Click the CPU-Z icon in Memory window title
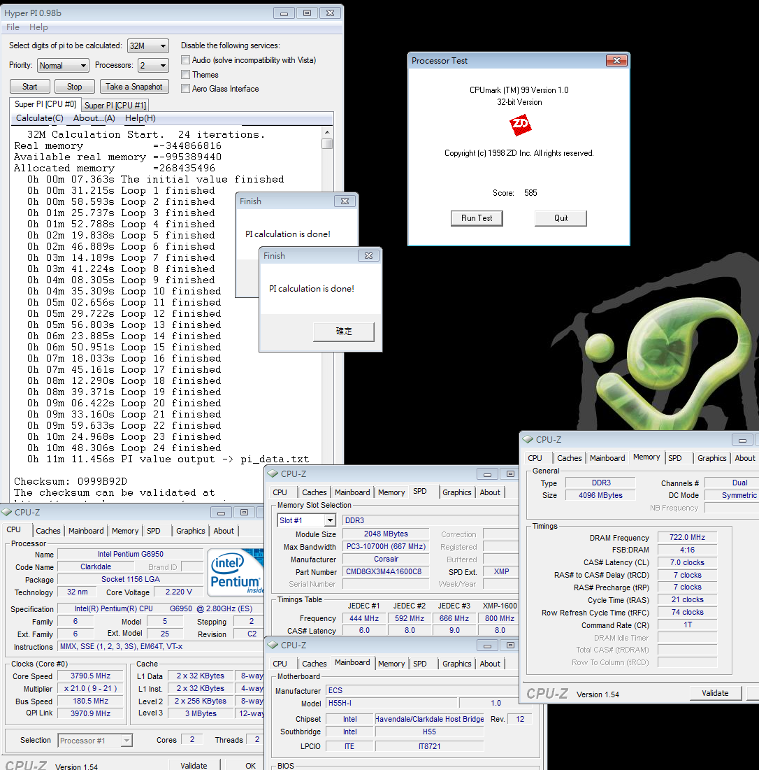Screen dimensions: 759x770 coord(528,440)
